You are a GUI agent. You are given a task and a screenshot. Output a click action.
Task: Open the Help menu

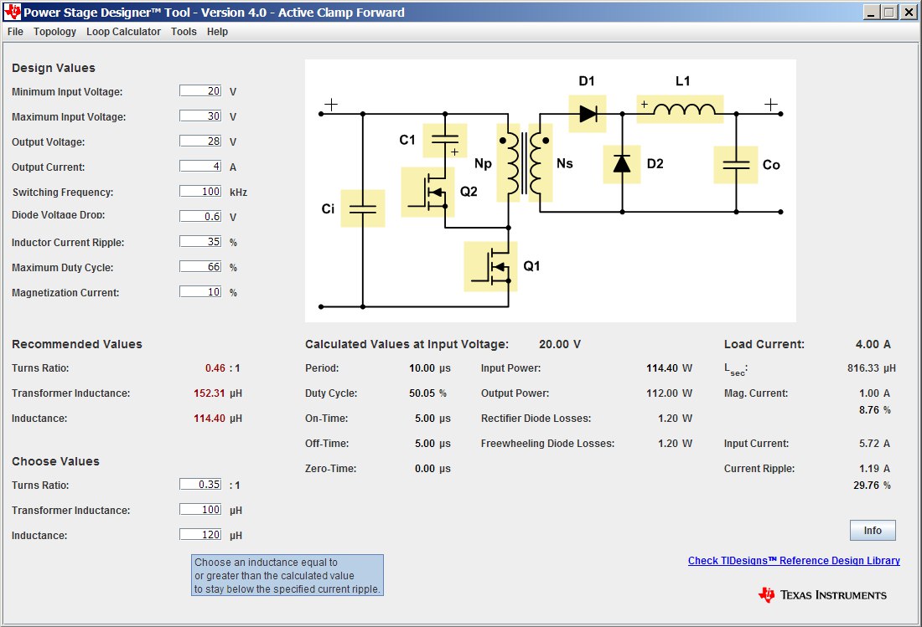point(217,32)
